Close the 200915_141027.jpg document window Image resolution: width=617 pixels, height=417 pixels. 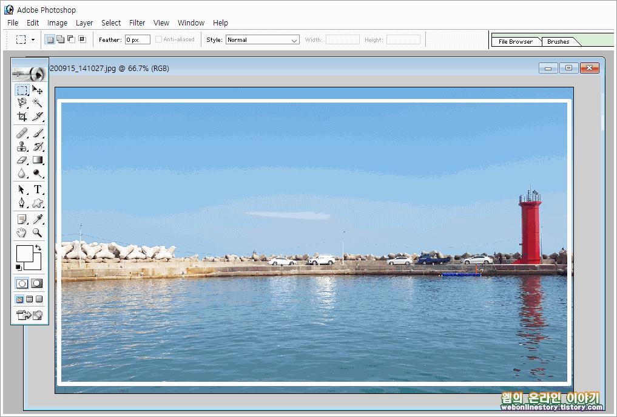(x=590, y=68)
